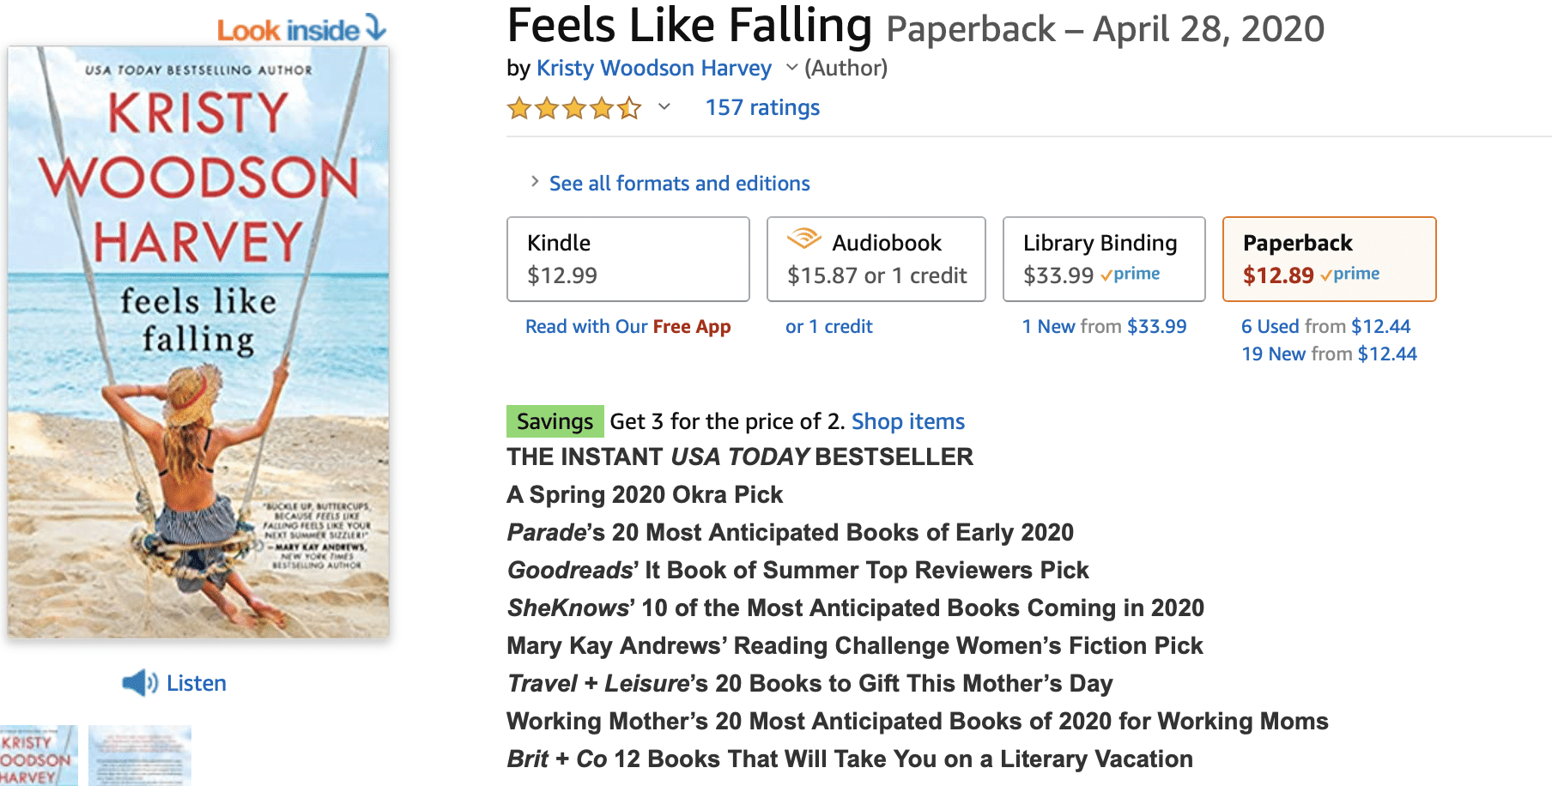The width and height of the screenshot is (1552, 786).
Task: Click the star rating icons
Action: point(573,108)
